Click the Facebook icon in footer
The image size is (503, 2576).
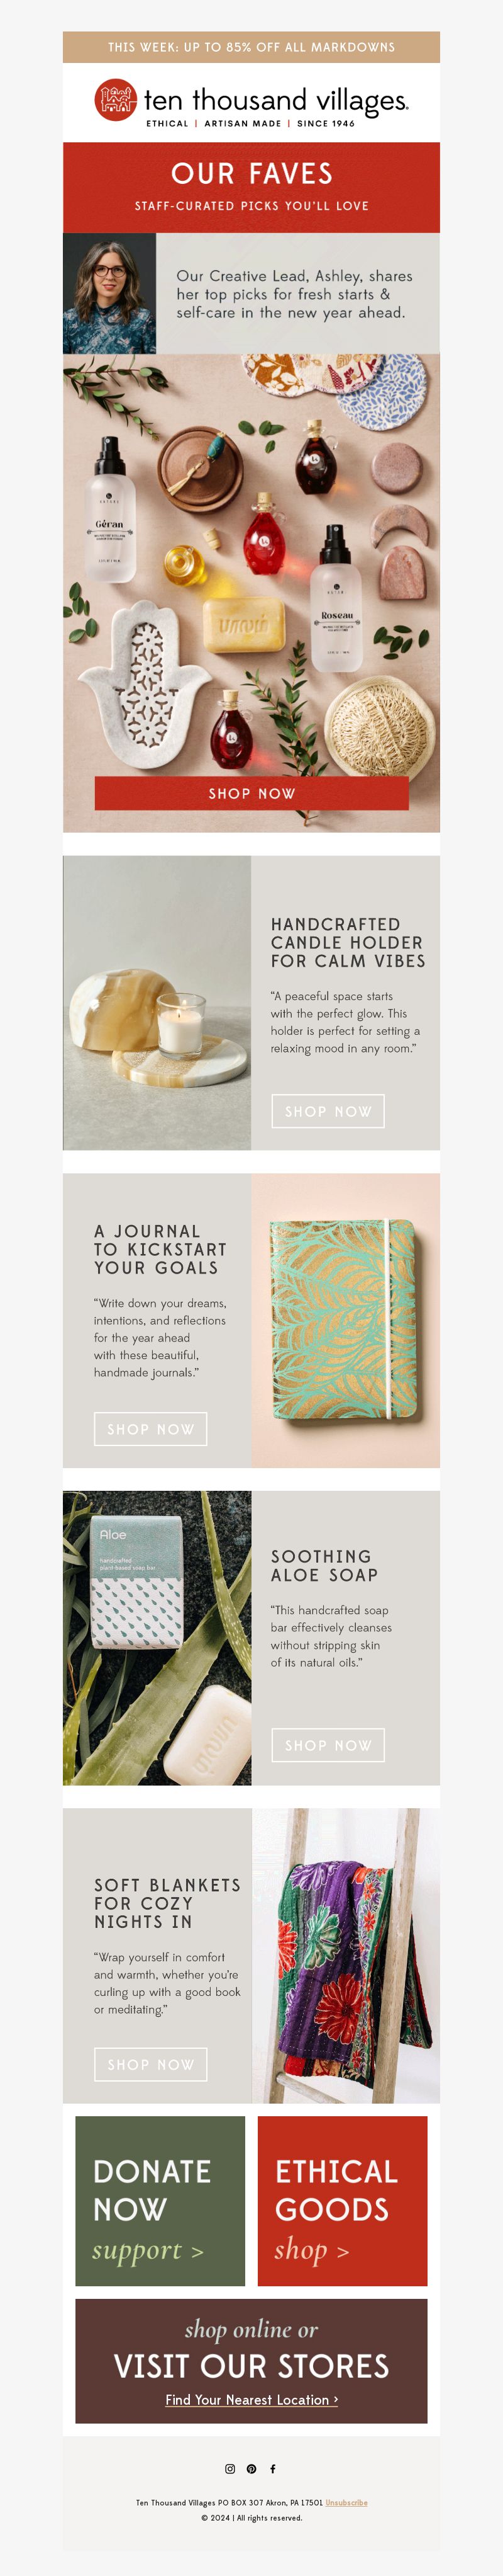coord(272,2469)
